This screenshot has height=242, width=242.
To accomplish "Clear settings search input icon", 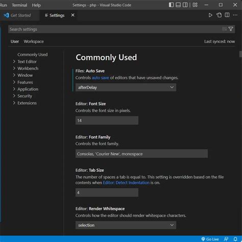I will point(224,29).
